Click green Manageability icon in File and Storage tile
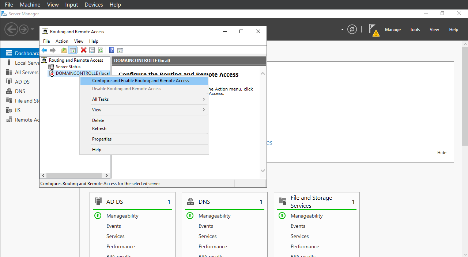 [x=282, y=216]
